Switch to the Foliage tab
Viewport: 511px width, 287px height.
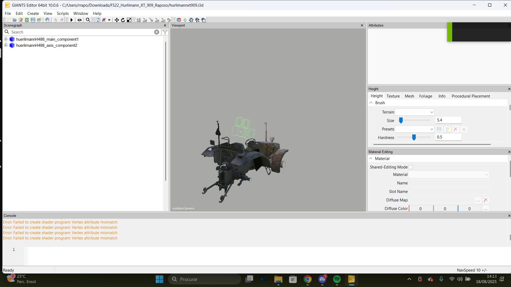[426, 96]
